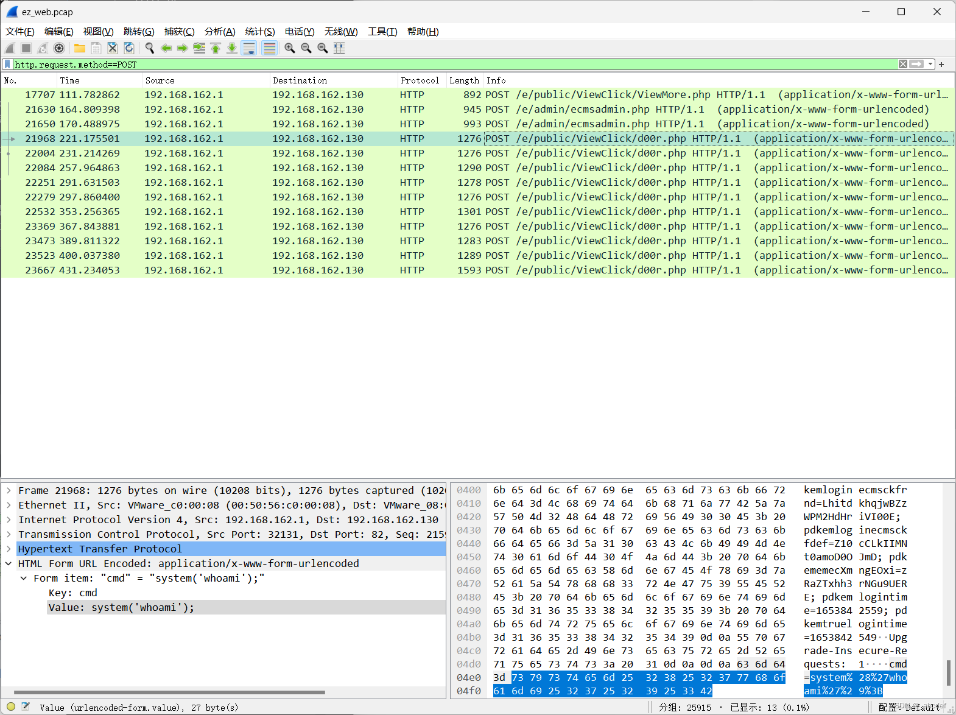
Task: Open the 分析(A) menu
Action: coord(220,32)
